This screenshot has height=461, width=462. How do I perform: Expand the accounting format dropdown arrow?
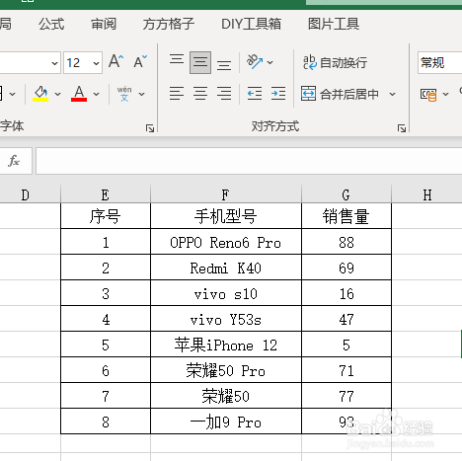(x=445, y=94)
